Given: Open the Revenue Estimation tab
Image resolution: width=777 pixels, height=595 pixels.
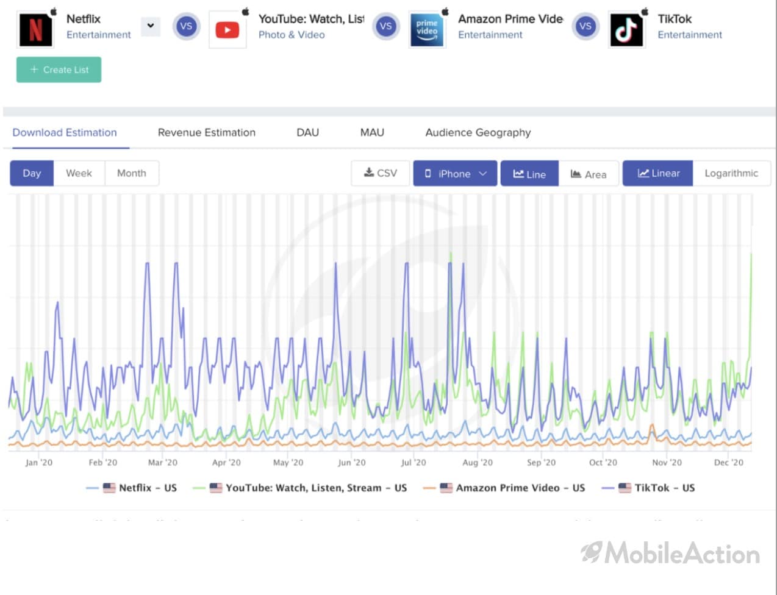Looking at the screenshot, I should pyautogui.click(x=207, y=132).
